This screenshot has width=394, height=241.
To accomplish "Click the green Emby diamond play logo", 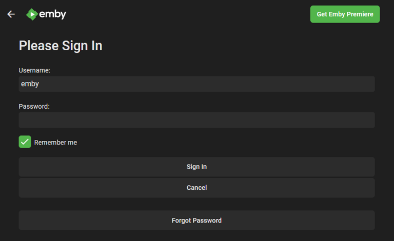I will (32, 14).
